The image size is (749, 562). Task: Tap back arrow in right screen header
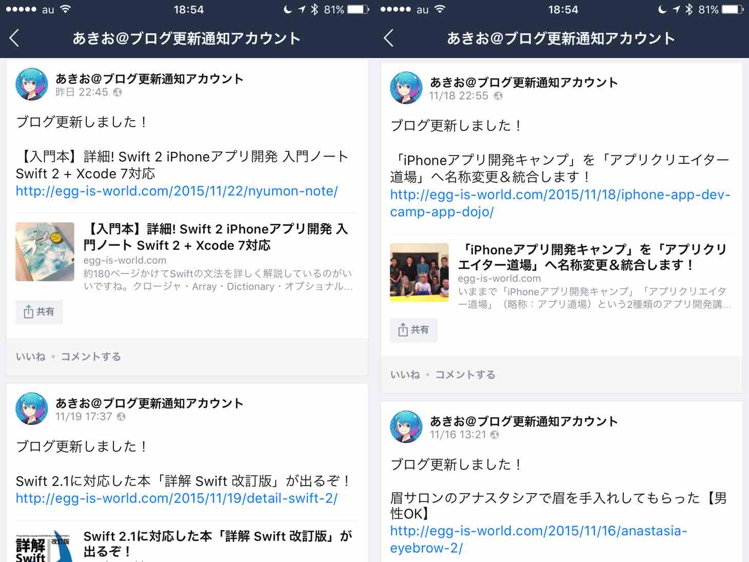coord(389,38)
